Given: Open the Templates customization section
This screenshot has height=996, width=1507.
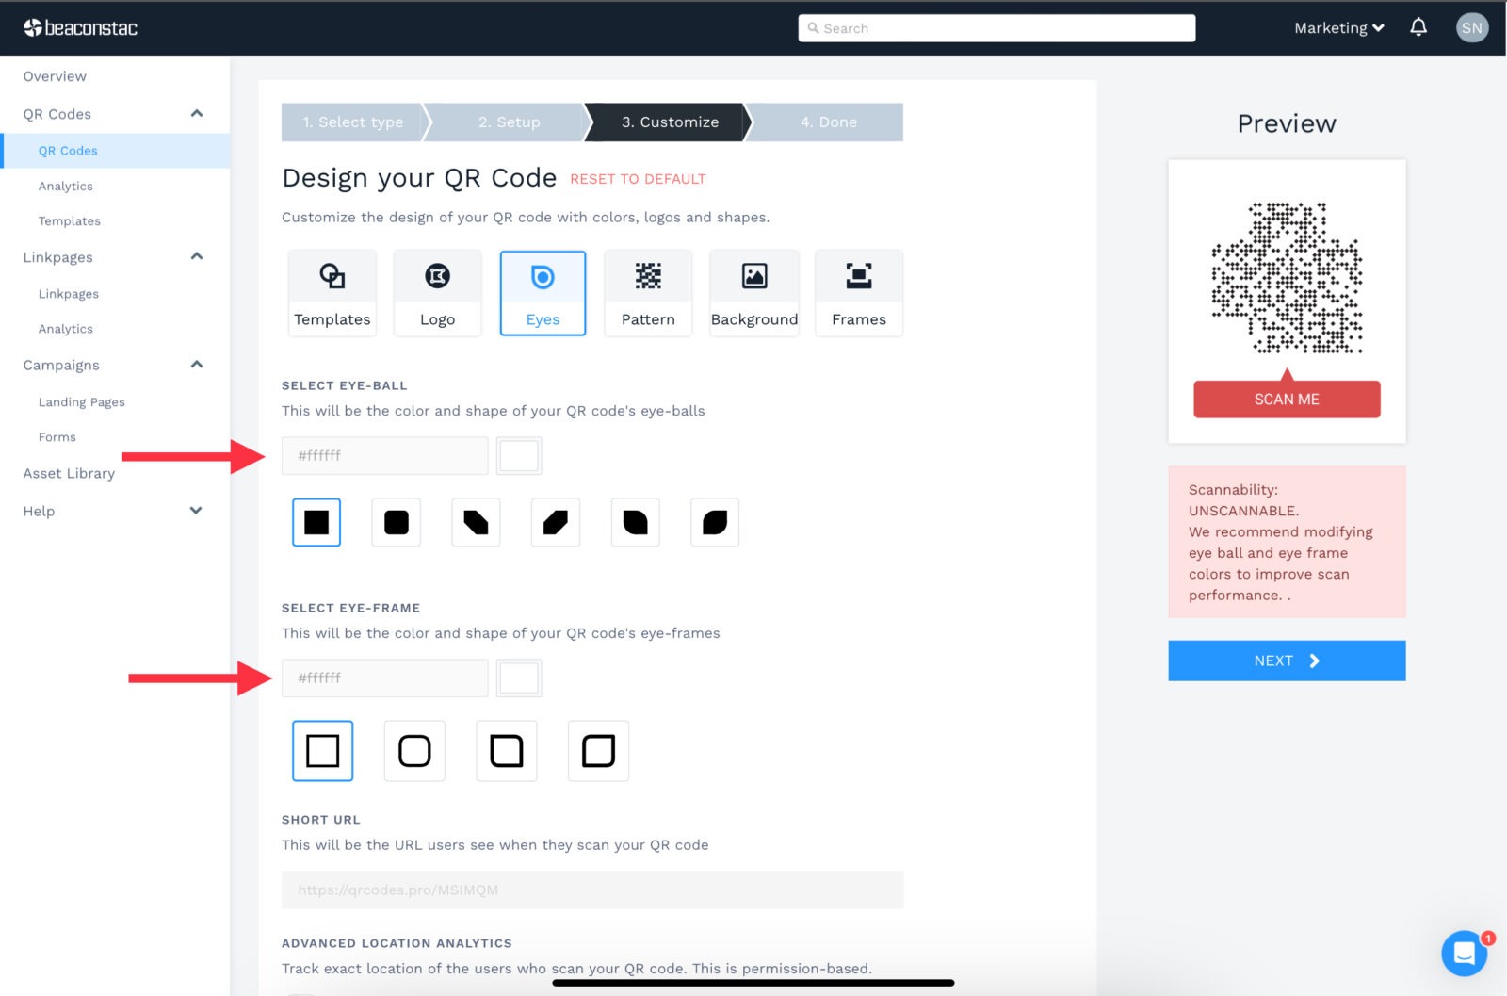Looking at the screenshot, I should (x=332, y=292).
